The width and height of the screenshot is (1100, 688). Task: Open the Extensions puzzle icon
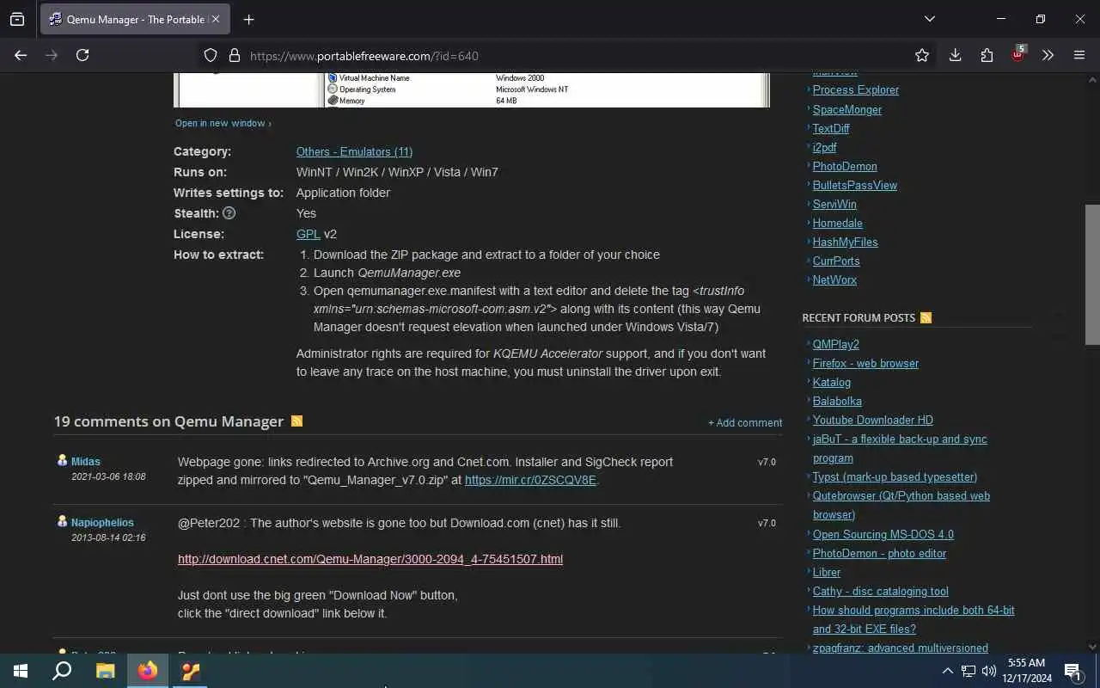(x=987, y=55)
